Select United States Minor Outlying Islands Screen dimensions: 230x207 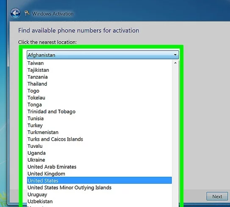99,188
